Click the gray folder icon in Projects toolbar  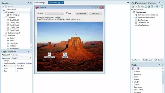tap(143, 6)
